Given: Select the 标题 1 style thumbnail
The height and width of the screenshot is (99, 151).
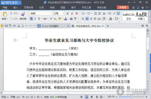Looking at the screenshot, I should tap(141, 16).
